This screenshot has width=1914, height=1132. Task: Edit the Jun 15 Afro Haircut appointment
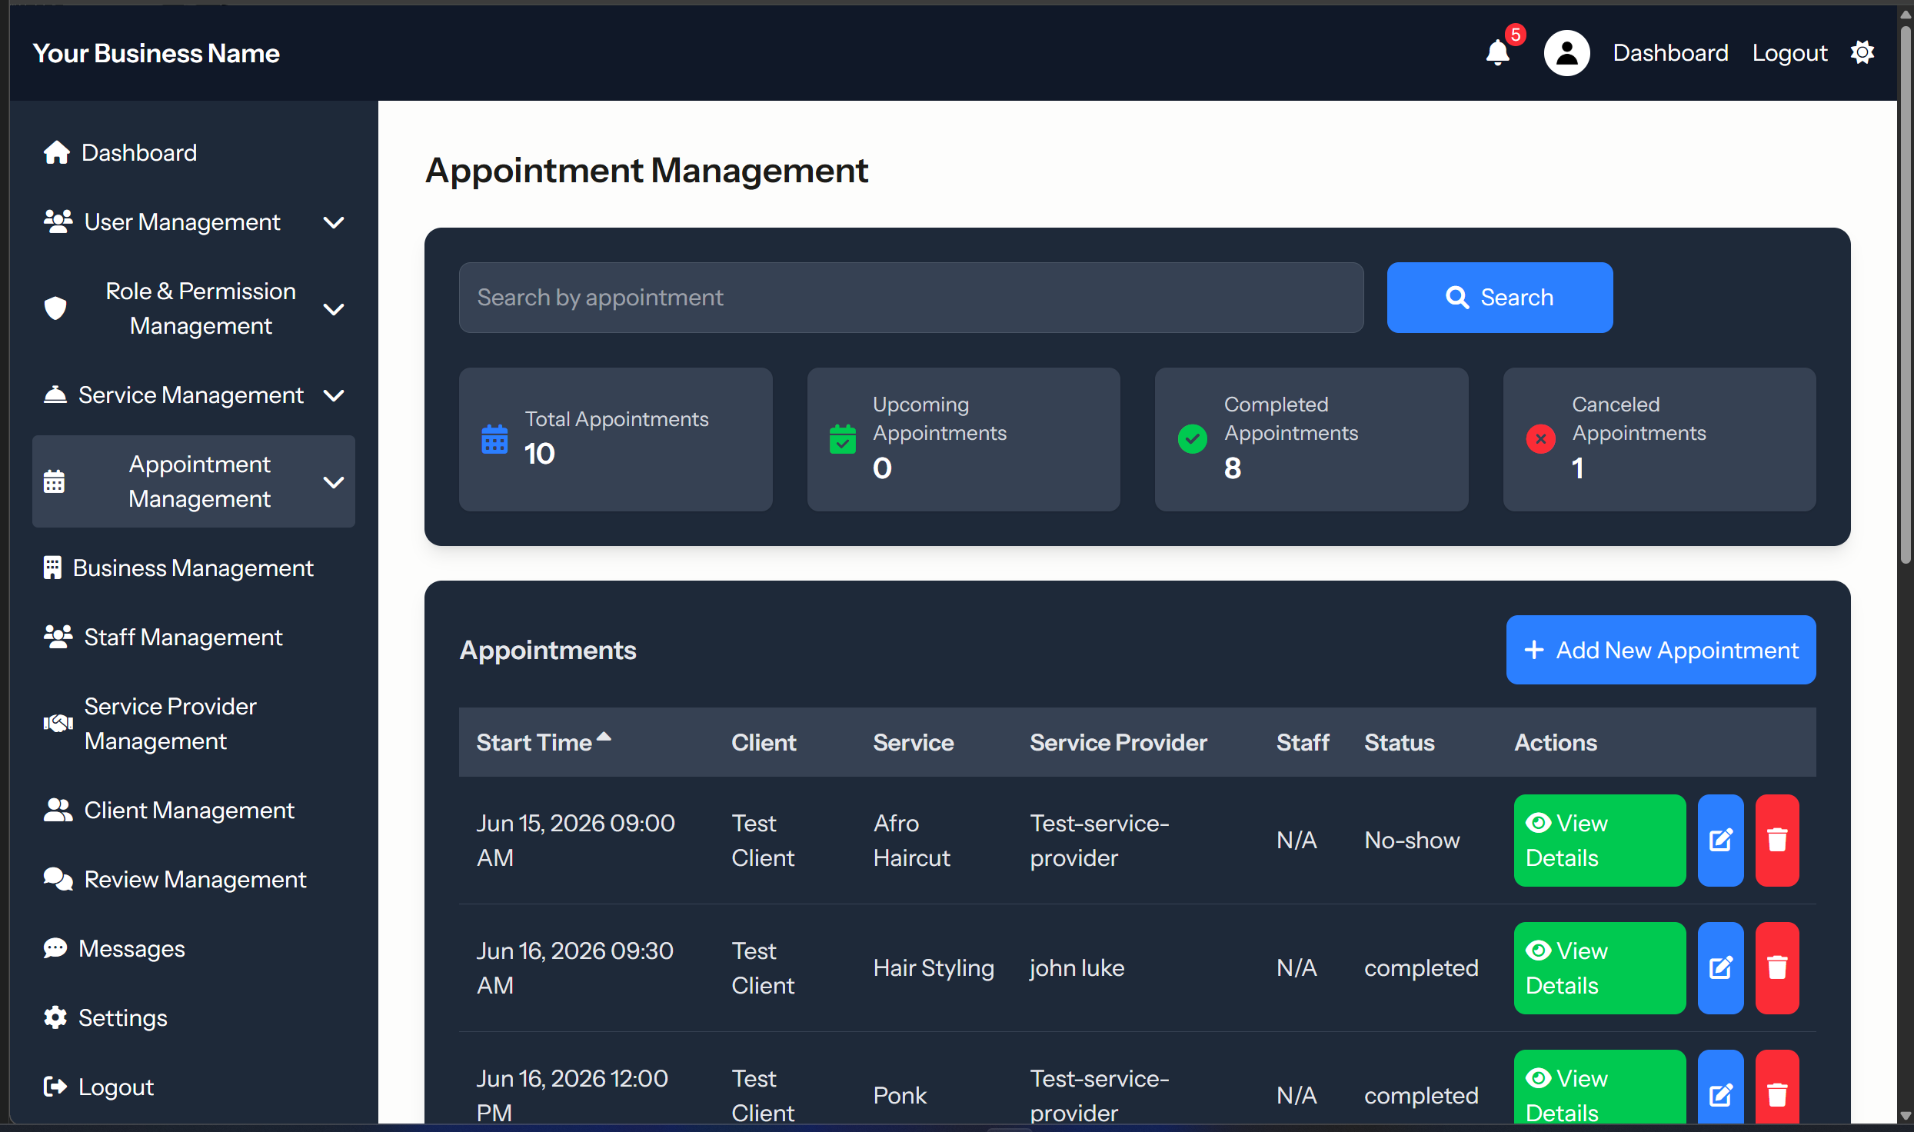tap(1721, 841)
